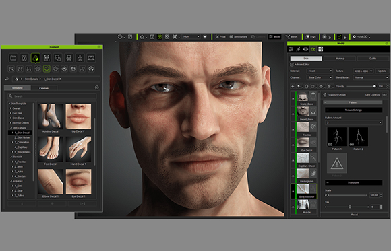Toggle visibility of the Eye Decal layer
Screen dimensions: 391x251
click(x=293, y=145)
